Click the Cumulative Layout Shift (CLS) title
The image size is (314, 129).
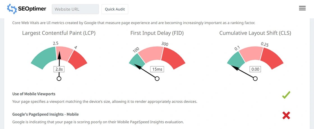(x=255, y=33)
